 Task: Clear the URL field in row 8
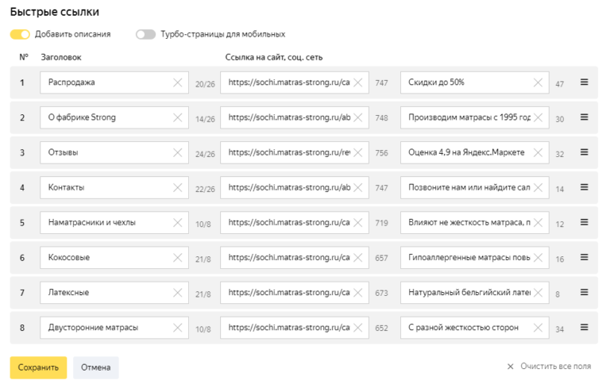358,328
